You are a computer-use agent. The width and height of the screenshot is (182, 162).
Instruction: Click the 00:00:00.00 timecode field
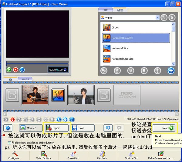[56, 70]
